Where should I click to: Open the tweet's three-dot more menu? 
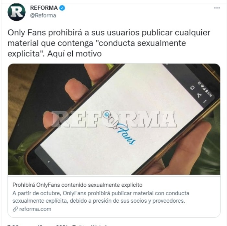(x=217, y=8)
